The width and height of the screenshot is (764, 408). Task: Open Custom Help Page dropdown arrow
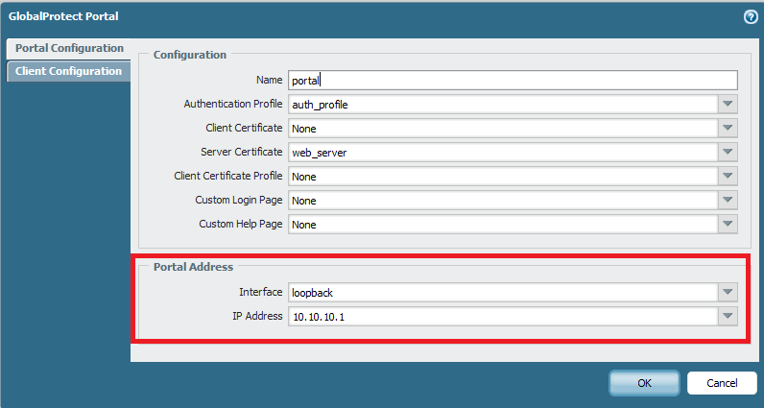[728, 224]
